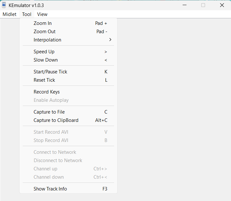231x201 pixels.
Task: Select Capture to File
Action: pos(49,112)
